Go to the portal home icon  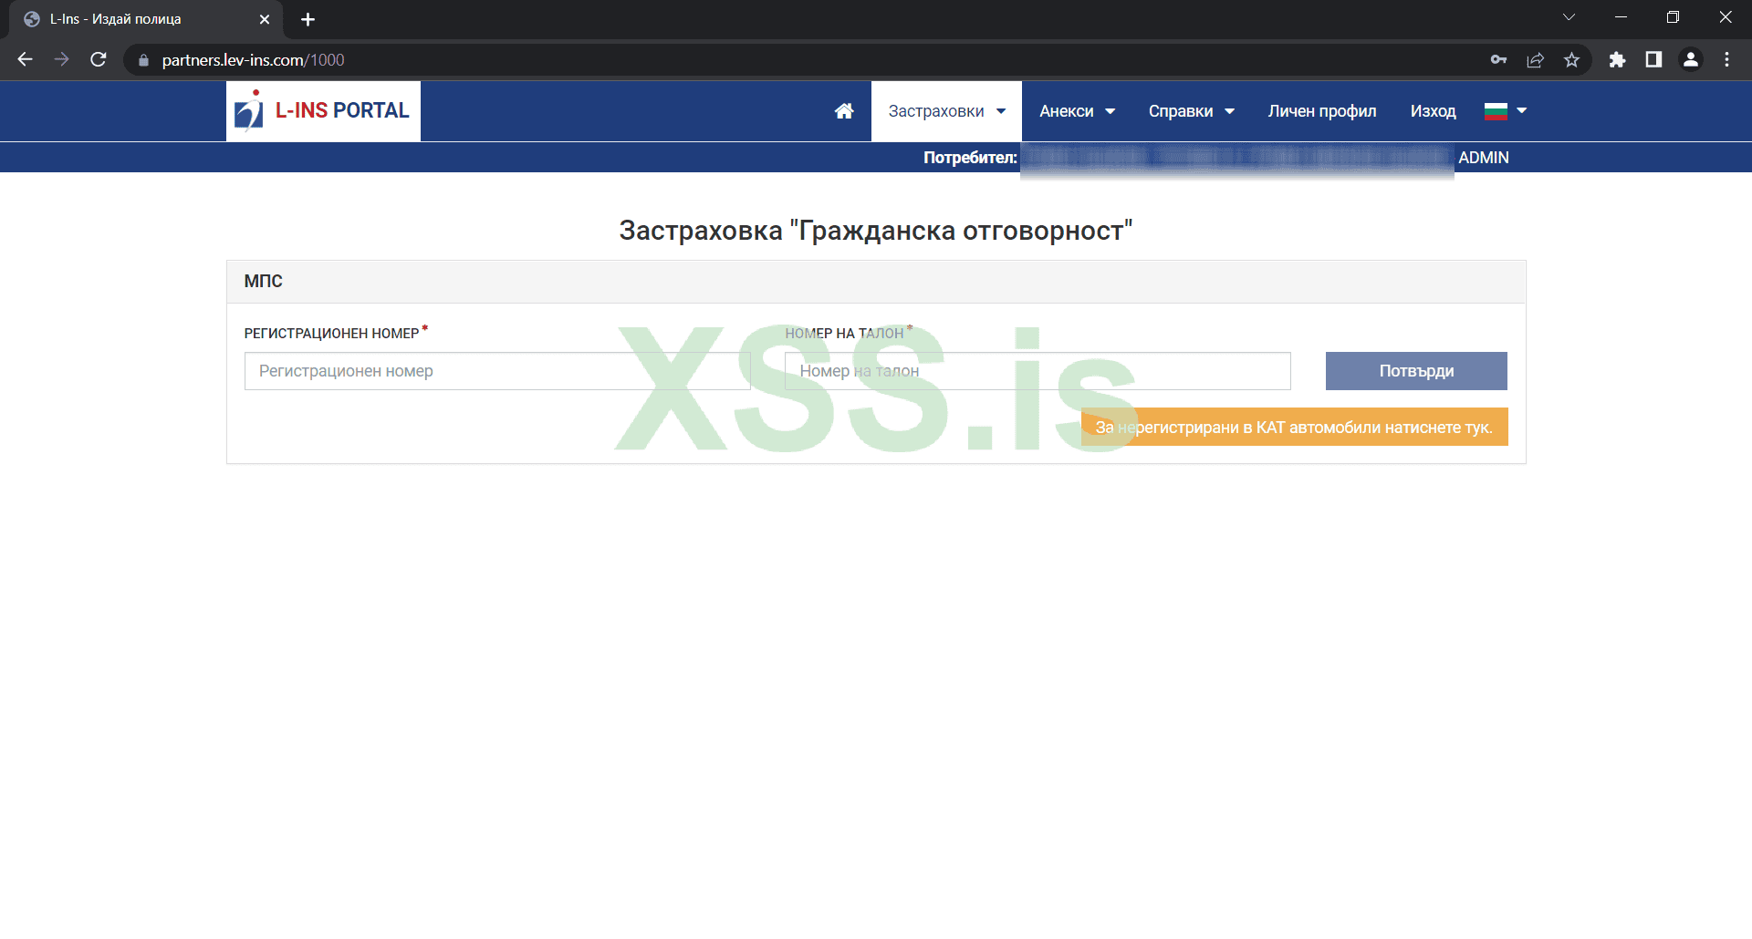click(844, 111)
